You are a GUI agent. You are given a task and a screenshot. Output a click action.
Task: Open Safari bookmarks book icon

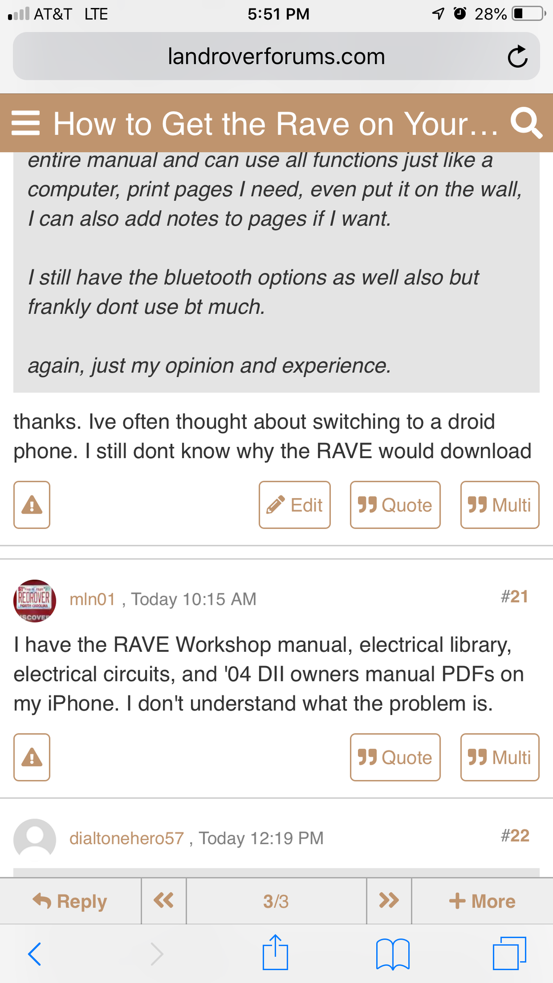[x=393, y=953]
